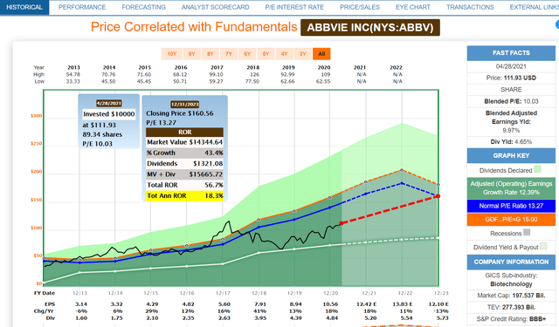Set chart range to 5Y
Viewport: 559px width, 327px height.
tap(266, 54)
